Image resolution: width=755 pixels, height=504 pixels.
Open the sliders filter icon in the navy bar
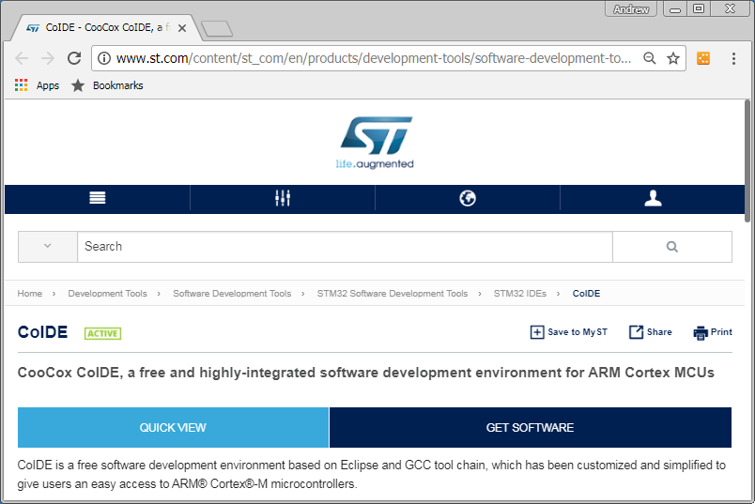(x=283, y=198)
